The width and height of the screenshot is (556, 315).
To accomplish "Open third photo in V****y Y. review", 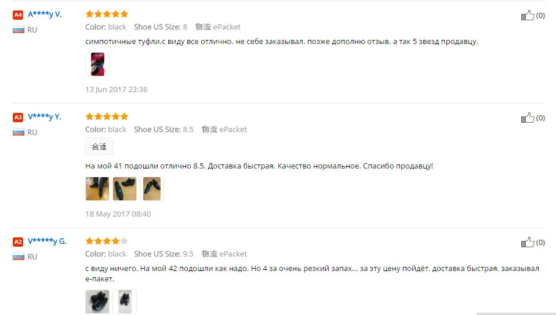I will click(152, 189).
